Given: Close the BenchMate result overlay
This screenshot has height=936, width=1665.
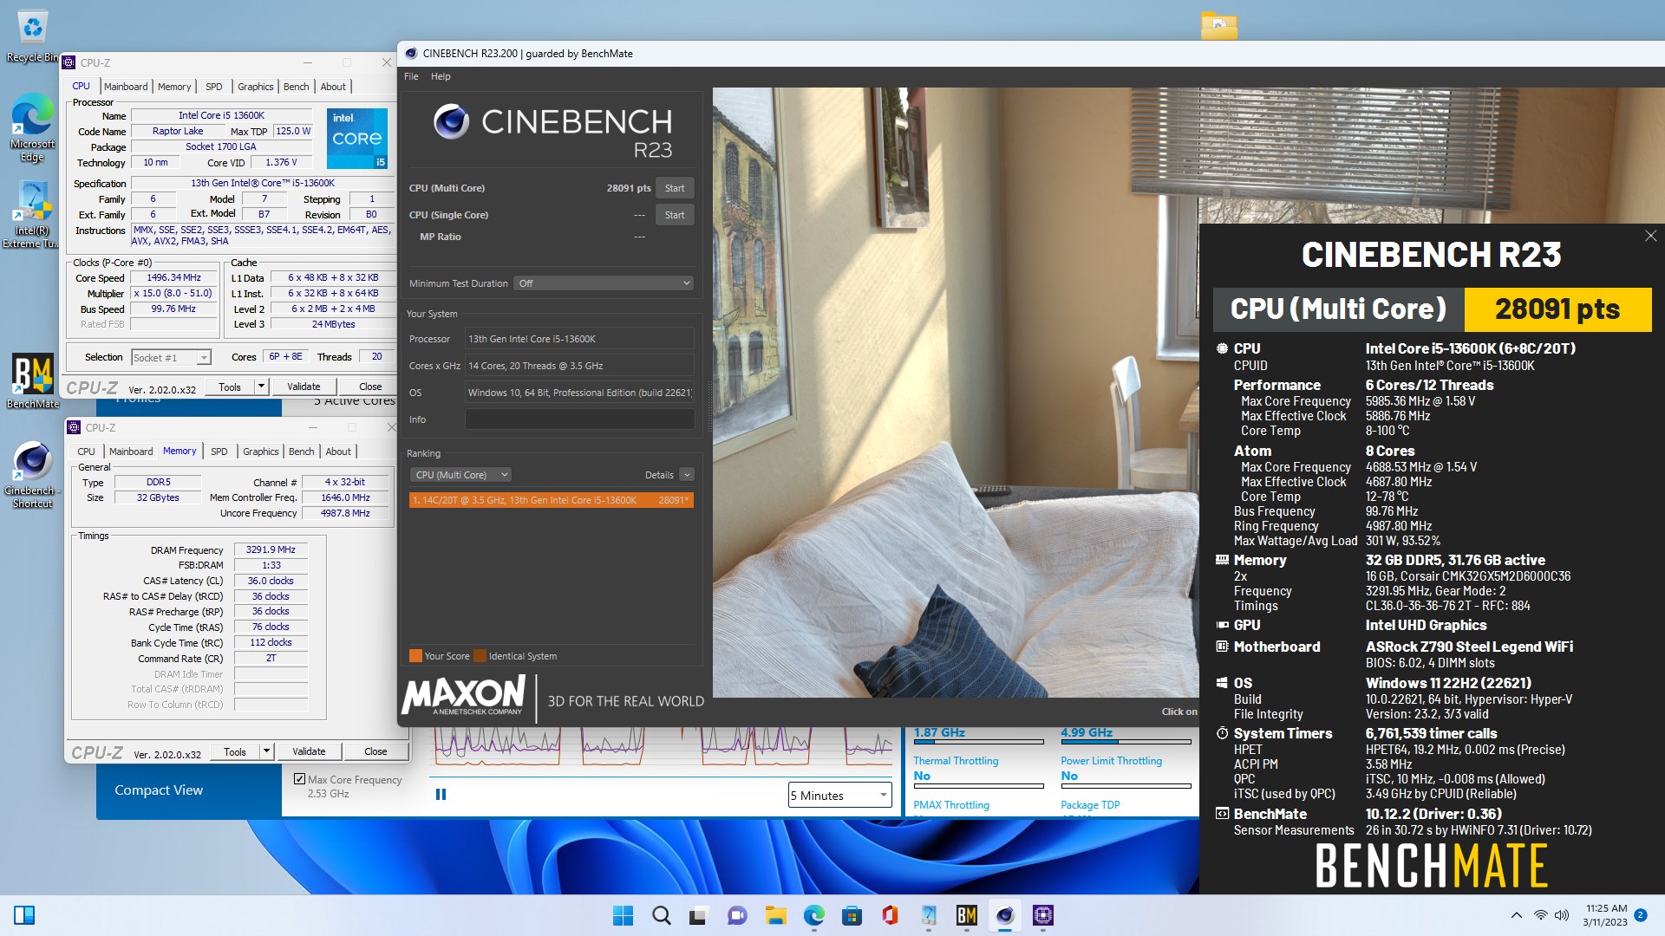Looking at the screenshot, I should pos(1650,236).
